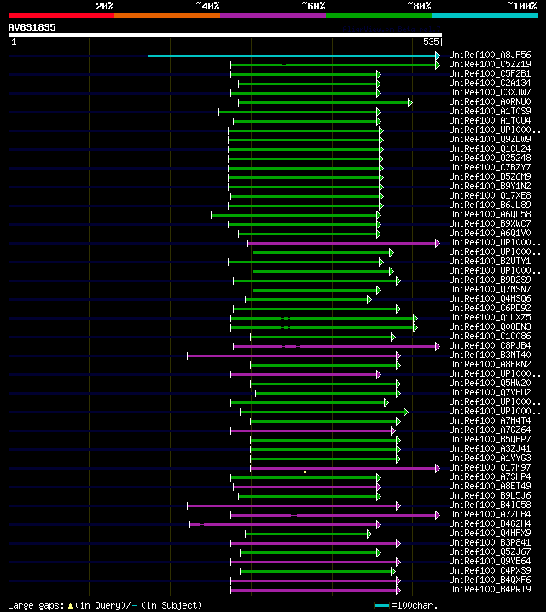Click the UniRef100_B9Y1N2 entry
Image resolution: width=546 pixels, height=612 pixels.
[x=490, y=186]
